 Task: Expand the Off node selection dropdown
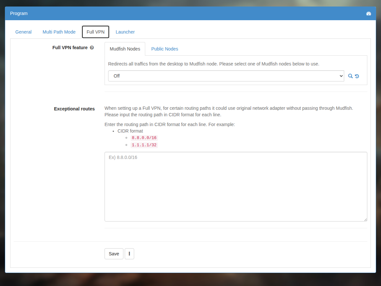(226, 76)
